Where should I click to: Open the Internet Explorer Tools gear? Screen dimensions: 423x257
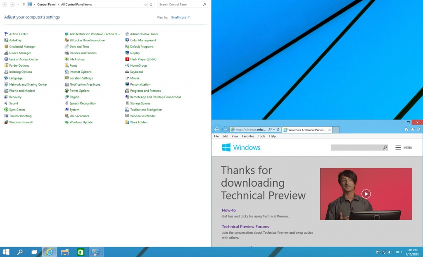pos(418,130)
